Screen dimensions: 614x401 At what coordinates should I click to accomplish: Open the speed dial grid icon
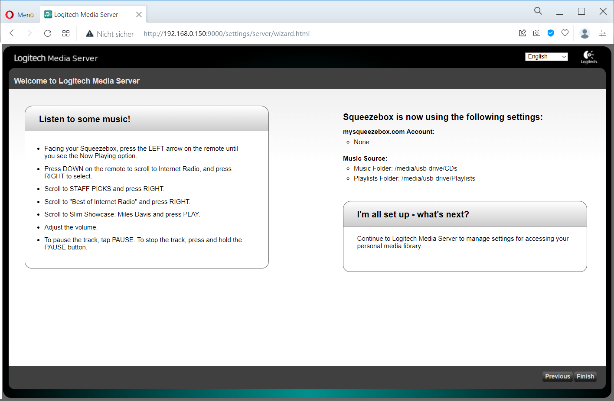tap(66, 33)
